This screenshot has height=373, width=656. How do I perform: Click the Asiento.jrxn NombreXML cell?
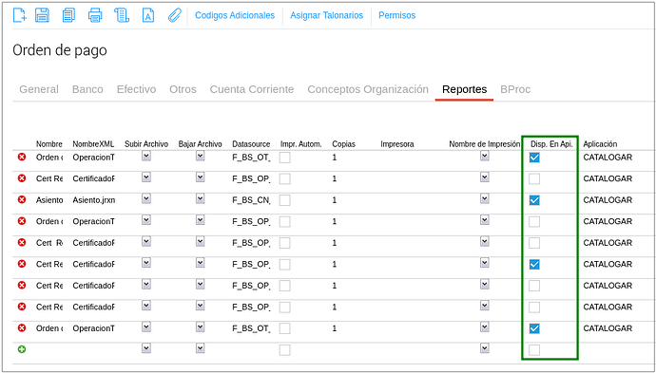tap(94, 200)
